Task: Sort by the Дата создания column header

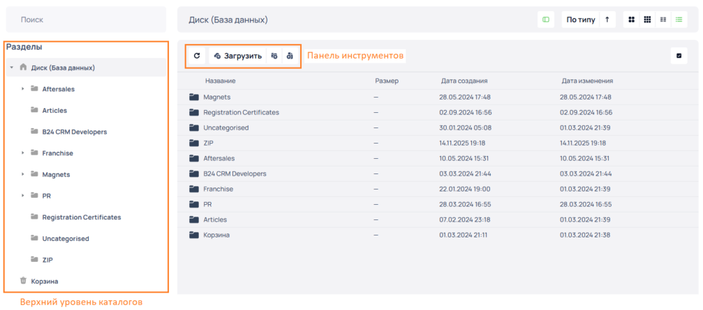Action: pos(464,81)
